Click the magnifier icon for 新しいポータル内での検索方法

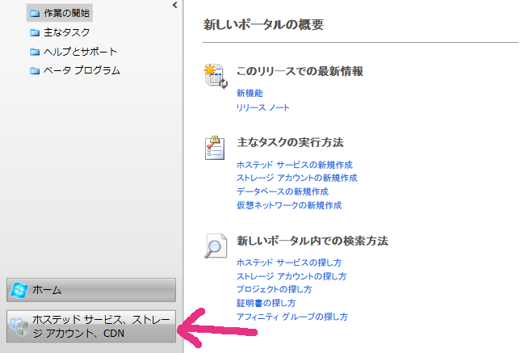[216, 246]
